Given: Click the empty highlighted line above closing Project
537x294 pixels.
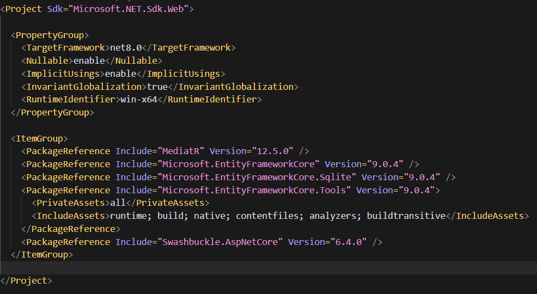Looking at the screenshot, I should [x=268, y=268].
